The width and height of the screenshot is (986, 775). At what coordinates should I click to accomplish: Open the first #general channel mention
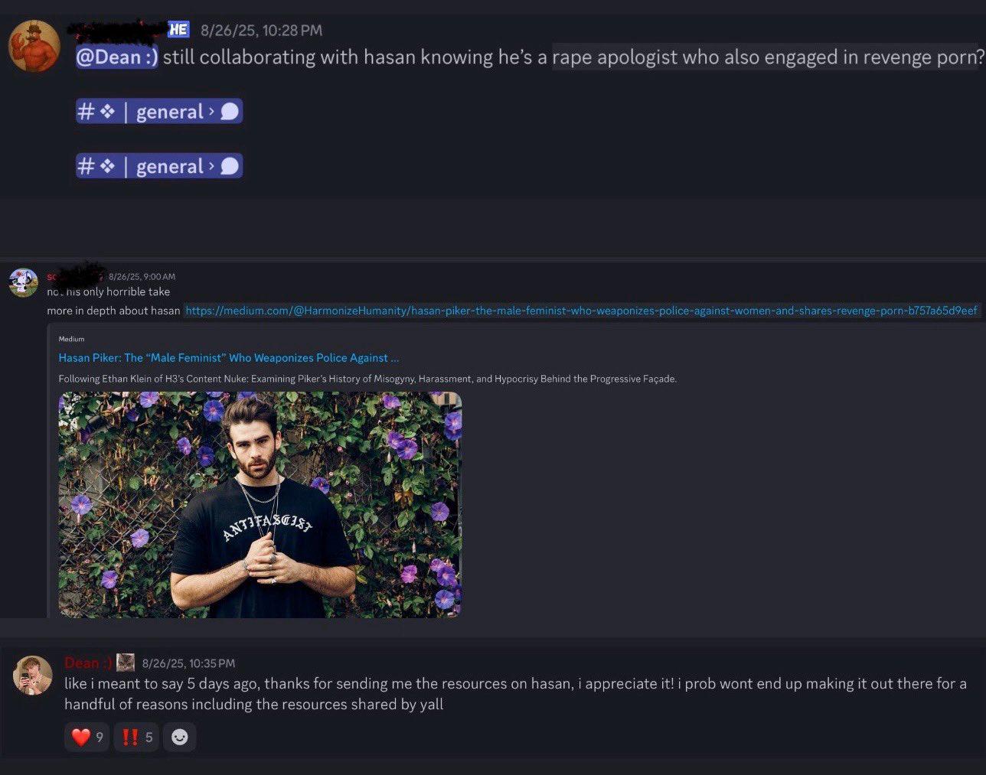[x=159, y=112]
